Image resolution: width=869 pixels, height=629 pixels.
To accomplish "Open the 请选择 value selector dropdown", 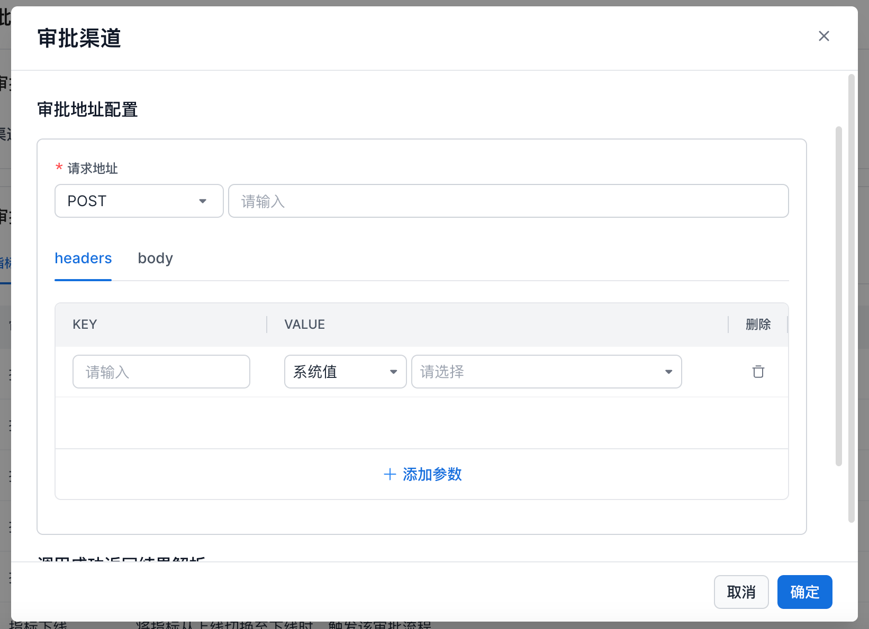I will click(546, 372).
